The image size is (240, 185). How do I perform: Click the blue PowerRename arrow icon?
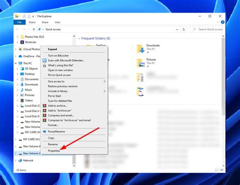(45, 131)
